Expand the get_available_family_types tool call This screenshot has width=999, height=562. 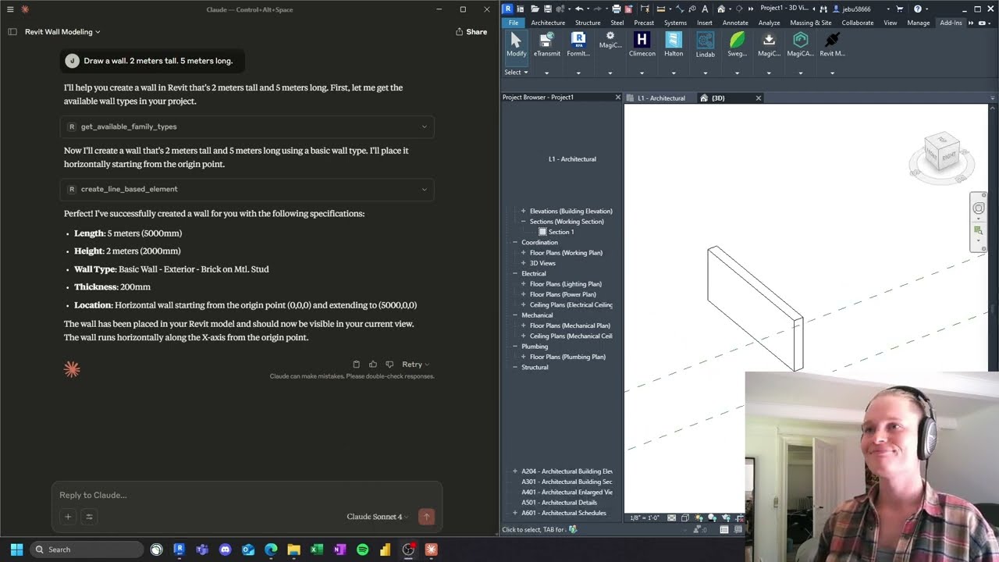[247, 126]
